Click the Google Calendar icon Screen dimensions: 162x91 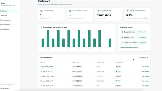(122, 32)
